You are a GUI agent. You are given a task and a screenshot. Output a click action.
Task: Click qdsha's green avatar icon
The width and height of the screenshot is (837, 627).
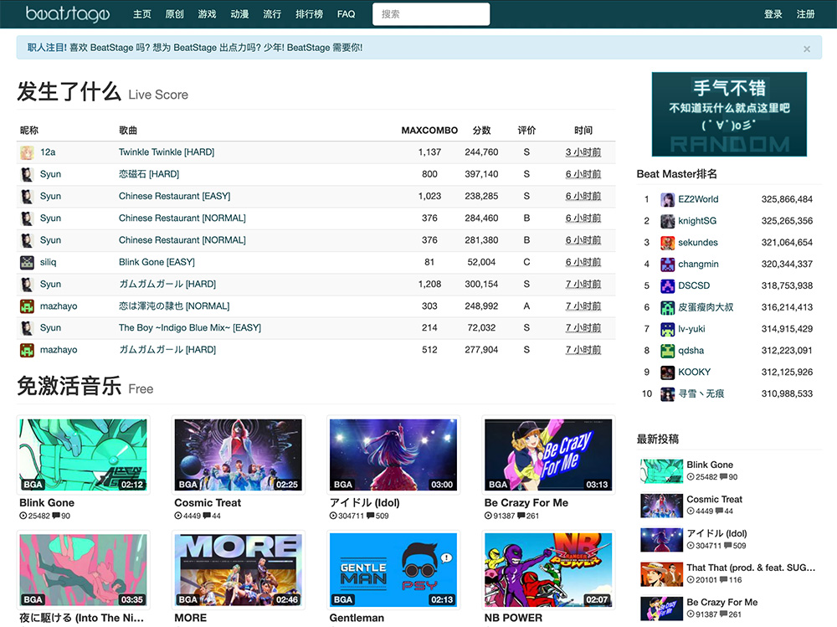pyautogui.click(x=667, y=351)
